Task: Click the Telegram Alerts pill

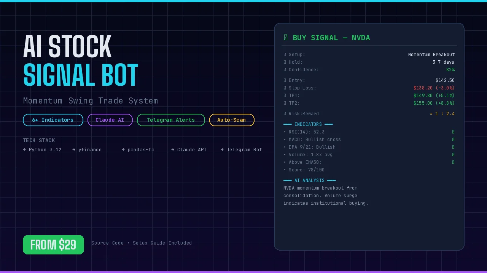Action: click(171, 120)
